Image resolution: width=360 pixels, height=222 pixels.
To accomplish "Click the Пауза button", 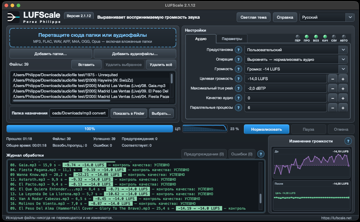I will [308, 129].
